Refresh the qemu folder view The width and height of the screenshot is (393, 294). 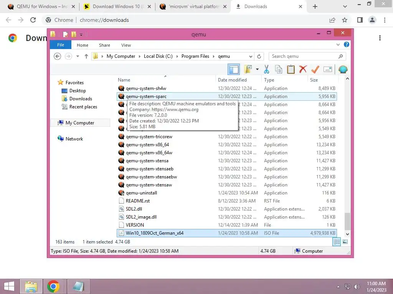(259, 56)
